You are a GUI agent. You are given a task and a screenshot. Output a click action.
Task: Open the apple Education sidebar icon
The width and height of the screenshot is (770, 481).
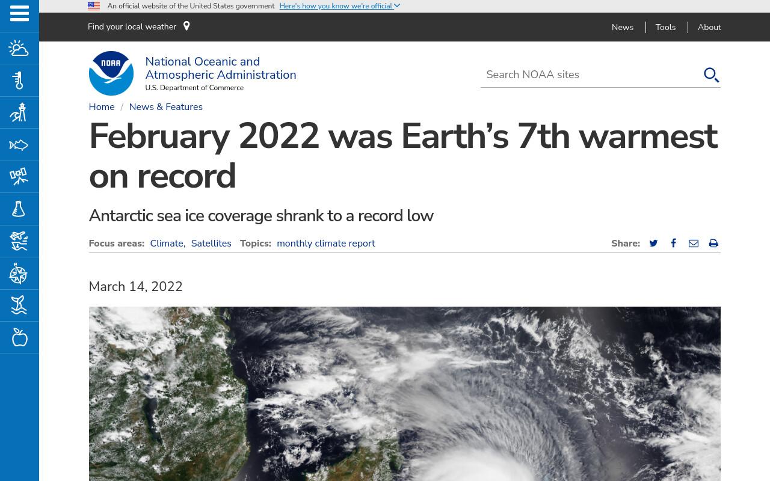19,337
